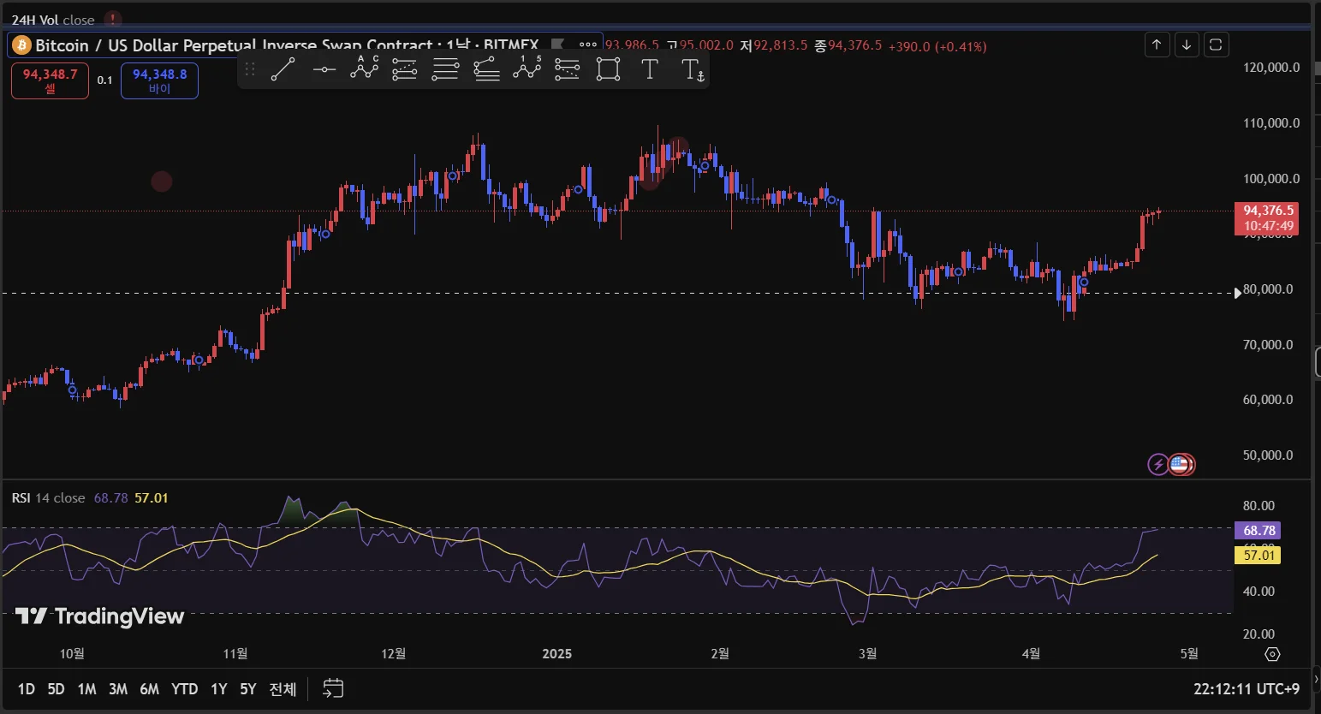This screenshot has width=1321, height=714.
Task: Switch to the YTD time range
Action: 184,689
